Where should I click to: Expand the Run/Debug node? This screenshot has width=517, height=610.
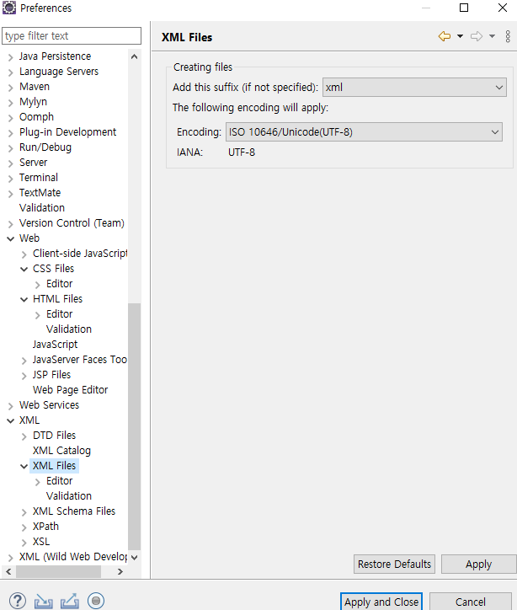point(10,148)
